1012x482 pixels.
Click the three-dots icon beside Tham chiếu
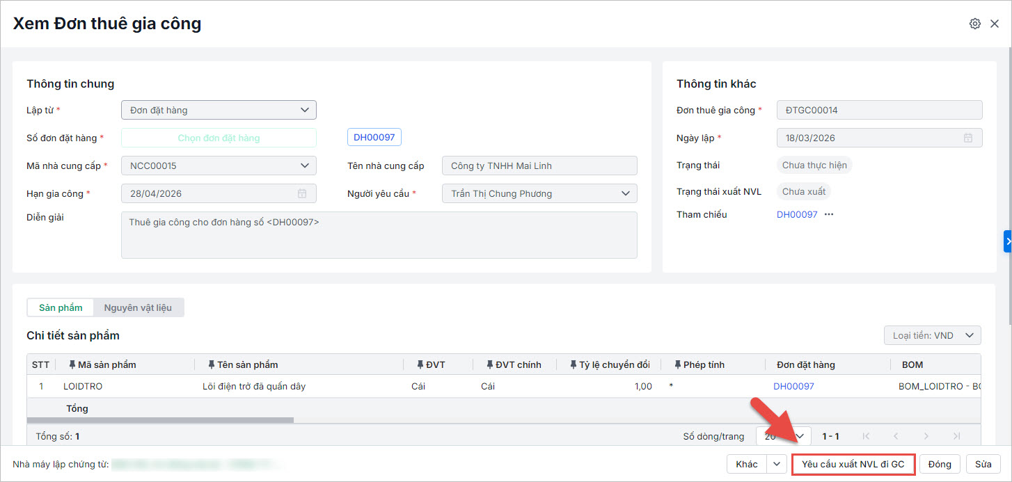point(829,214)
